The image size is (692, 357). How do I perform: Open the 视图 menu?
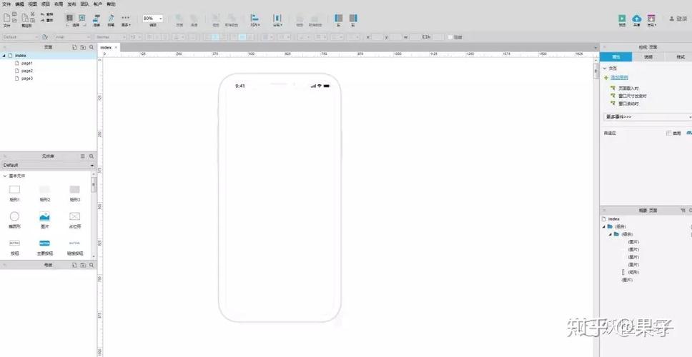coord(32,4)
